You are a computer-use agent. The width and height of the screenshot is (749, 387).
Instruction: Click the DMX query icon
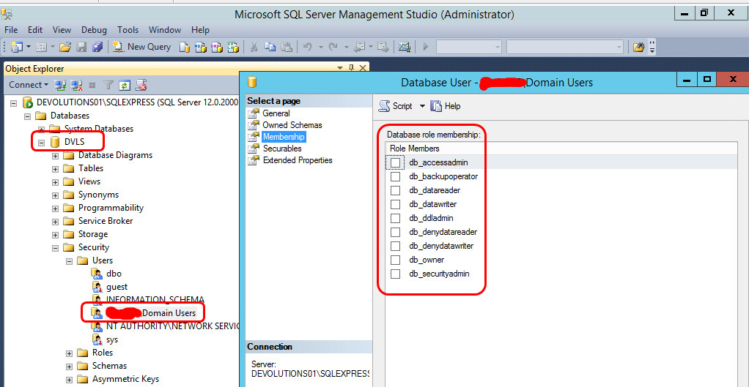pyautogui.click(x=217, y=47)
